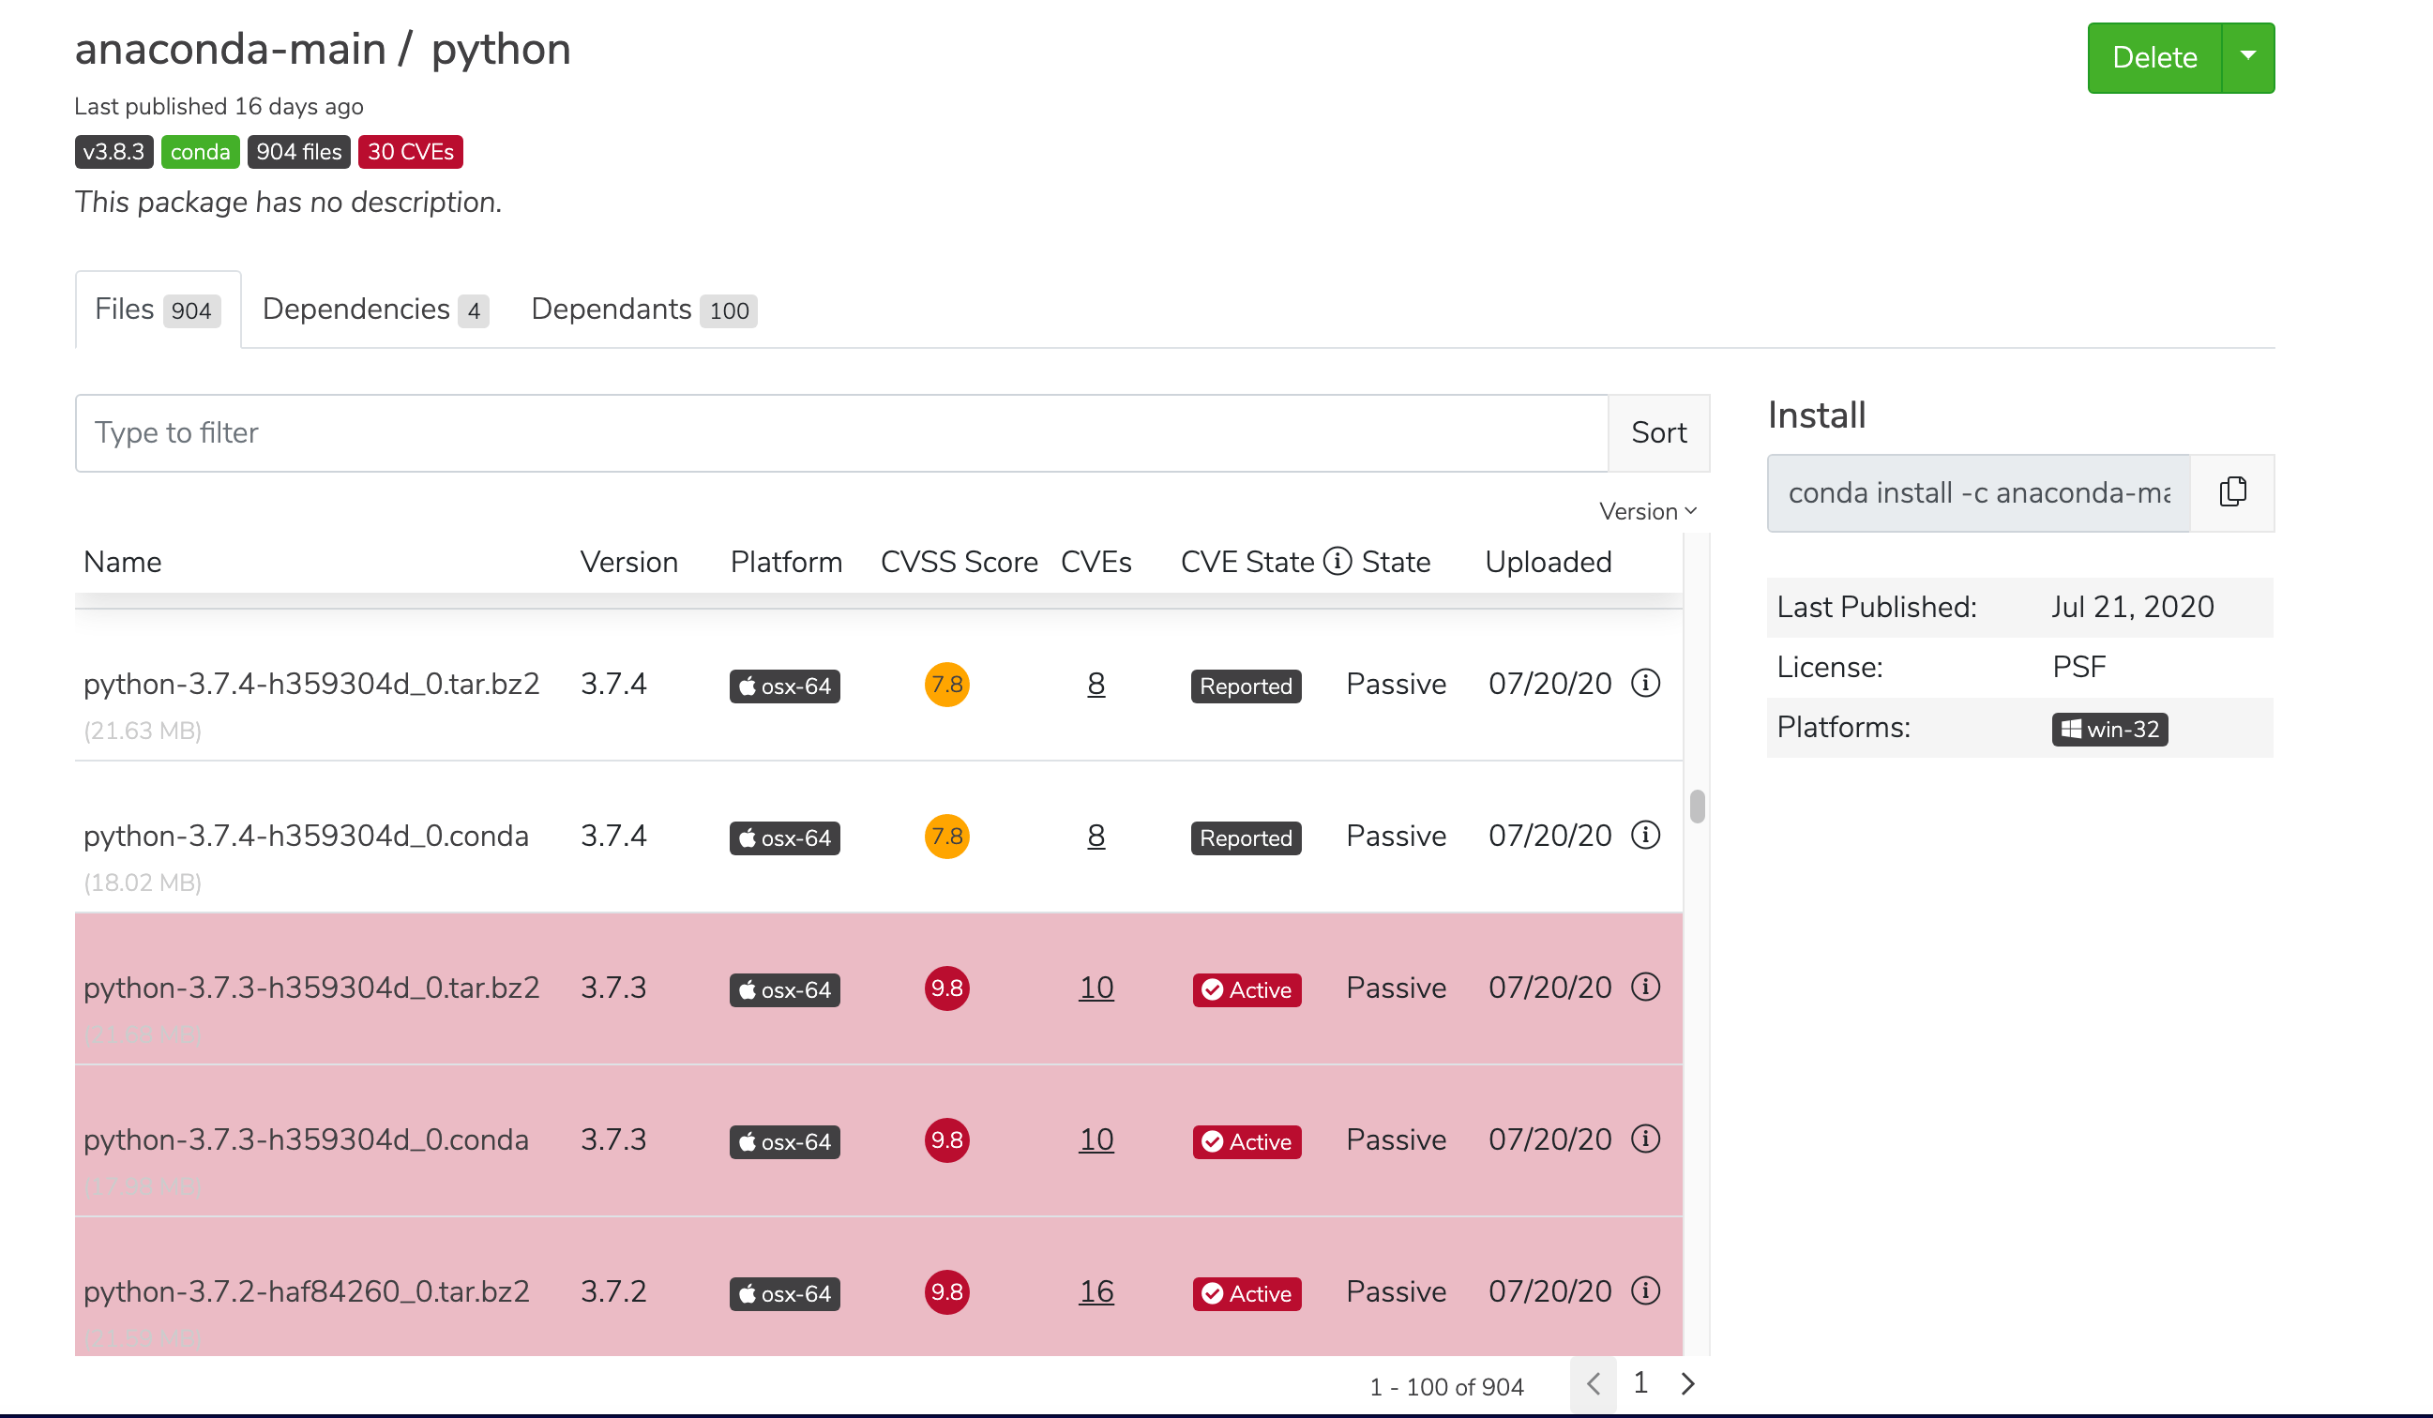
Task: Open info for python-3.7.3-h359304d_0.conda
Action: (1645, 1139)
